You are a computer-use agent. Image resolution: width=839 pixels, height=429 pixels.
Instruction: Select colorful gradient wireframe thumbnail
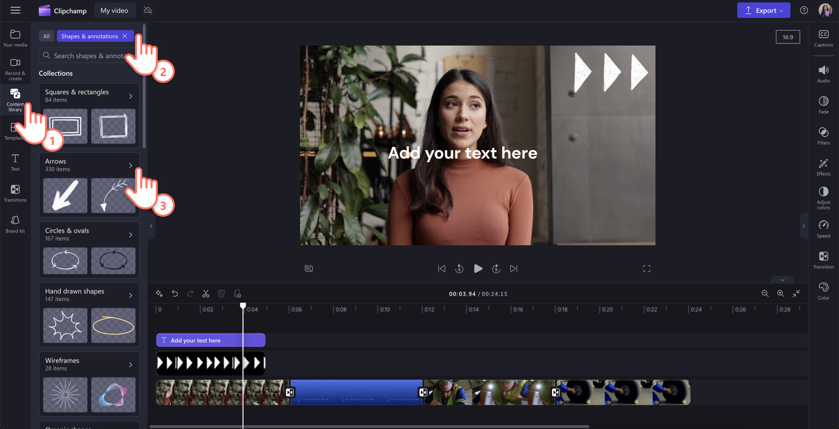point(113,395)
